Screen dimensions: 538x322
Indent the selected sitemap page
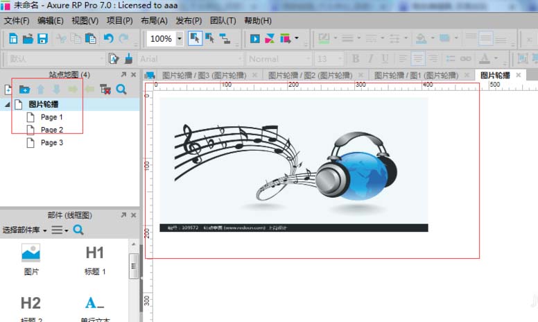(x=73, y=90)
